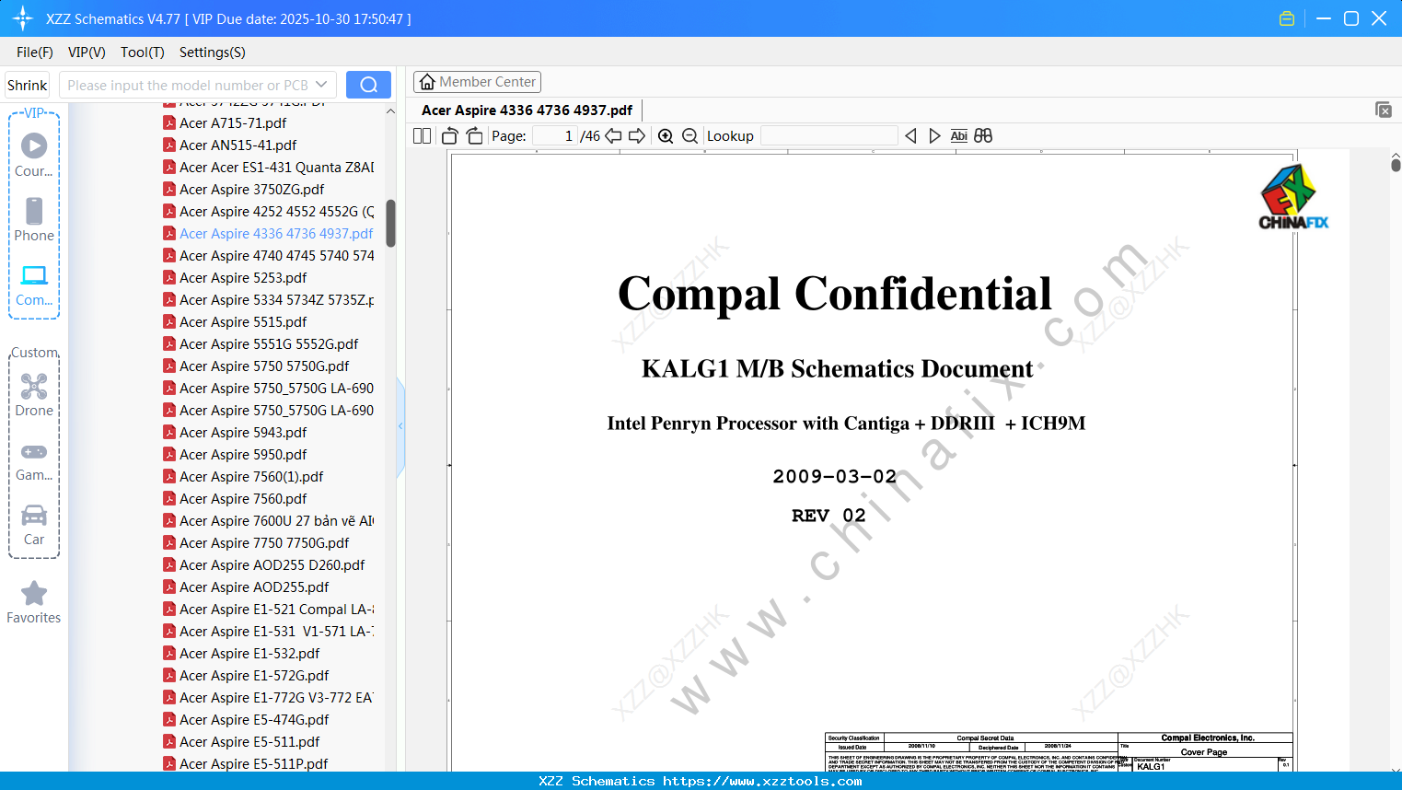Open the Settings(S) menu
This screenshot has width=1402, height=790.
213,52
